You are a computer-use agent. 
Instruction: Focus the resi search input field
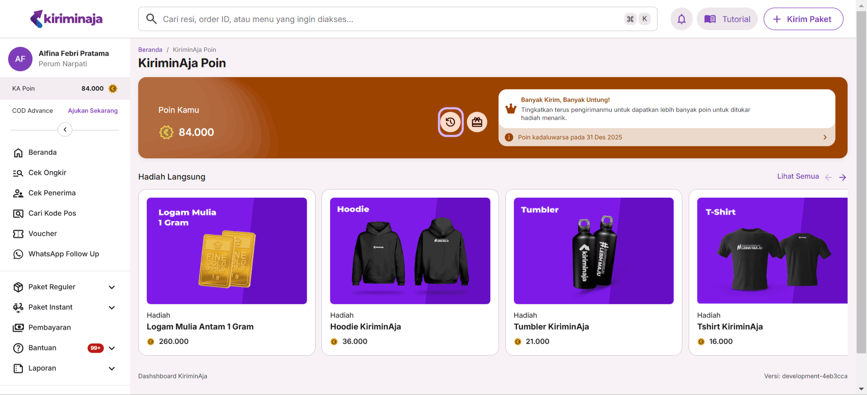tap(388, 19)
